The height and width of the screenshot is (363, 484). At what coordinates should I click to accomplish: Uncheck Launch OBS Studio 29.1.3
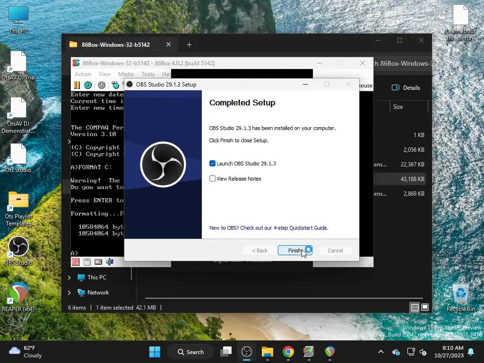[212, 163]
